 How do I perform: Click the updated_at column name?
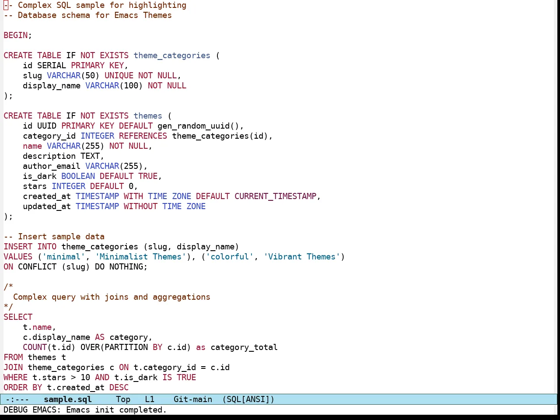pos(47,206)
